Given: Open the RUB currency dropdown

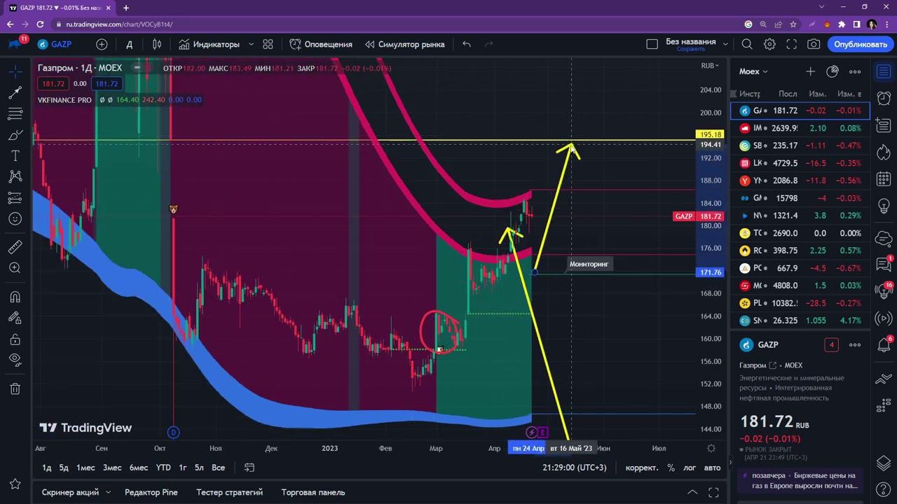Looking at the screenshot, I should coord(710,65).
